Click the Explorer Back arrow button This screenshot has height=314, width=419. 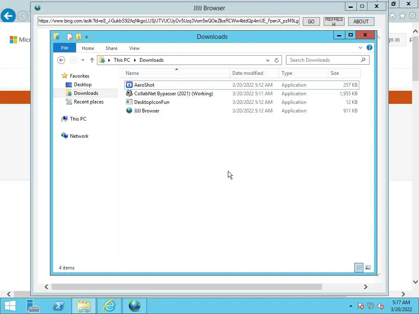pyautogui.click(x=61, y=60)
